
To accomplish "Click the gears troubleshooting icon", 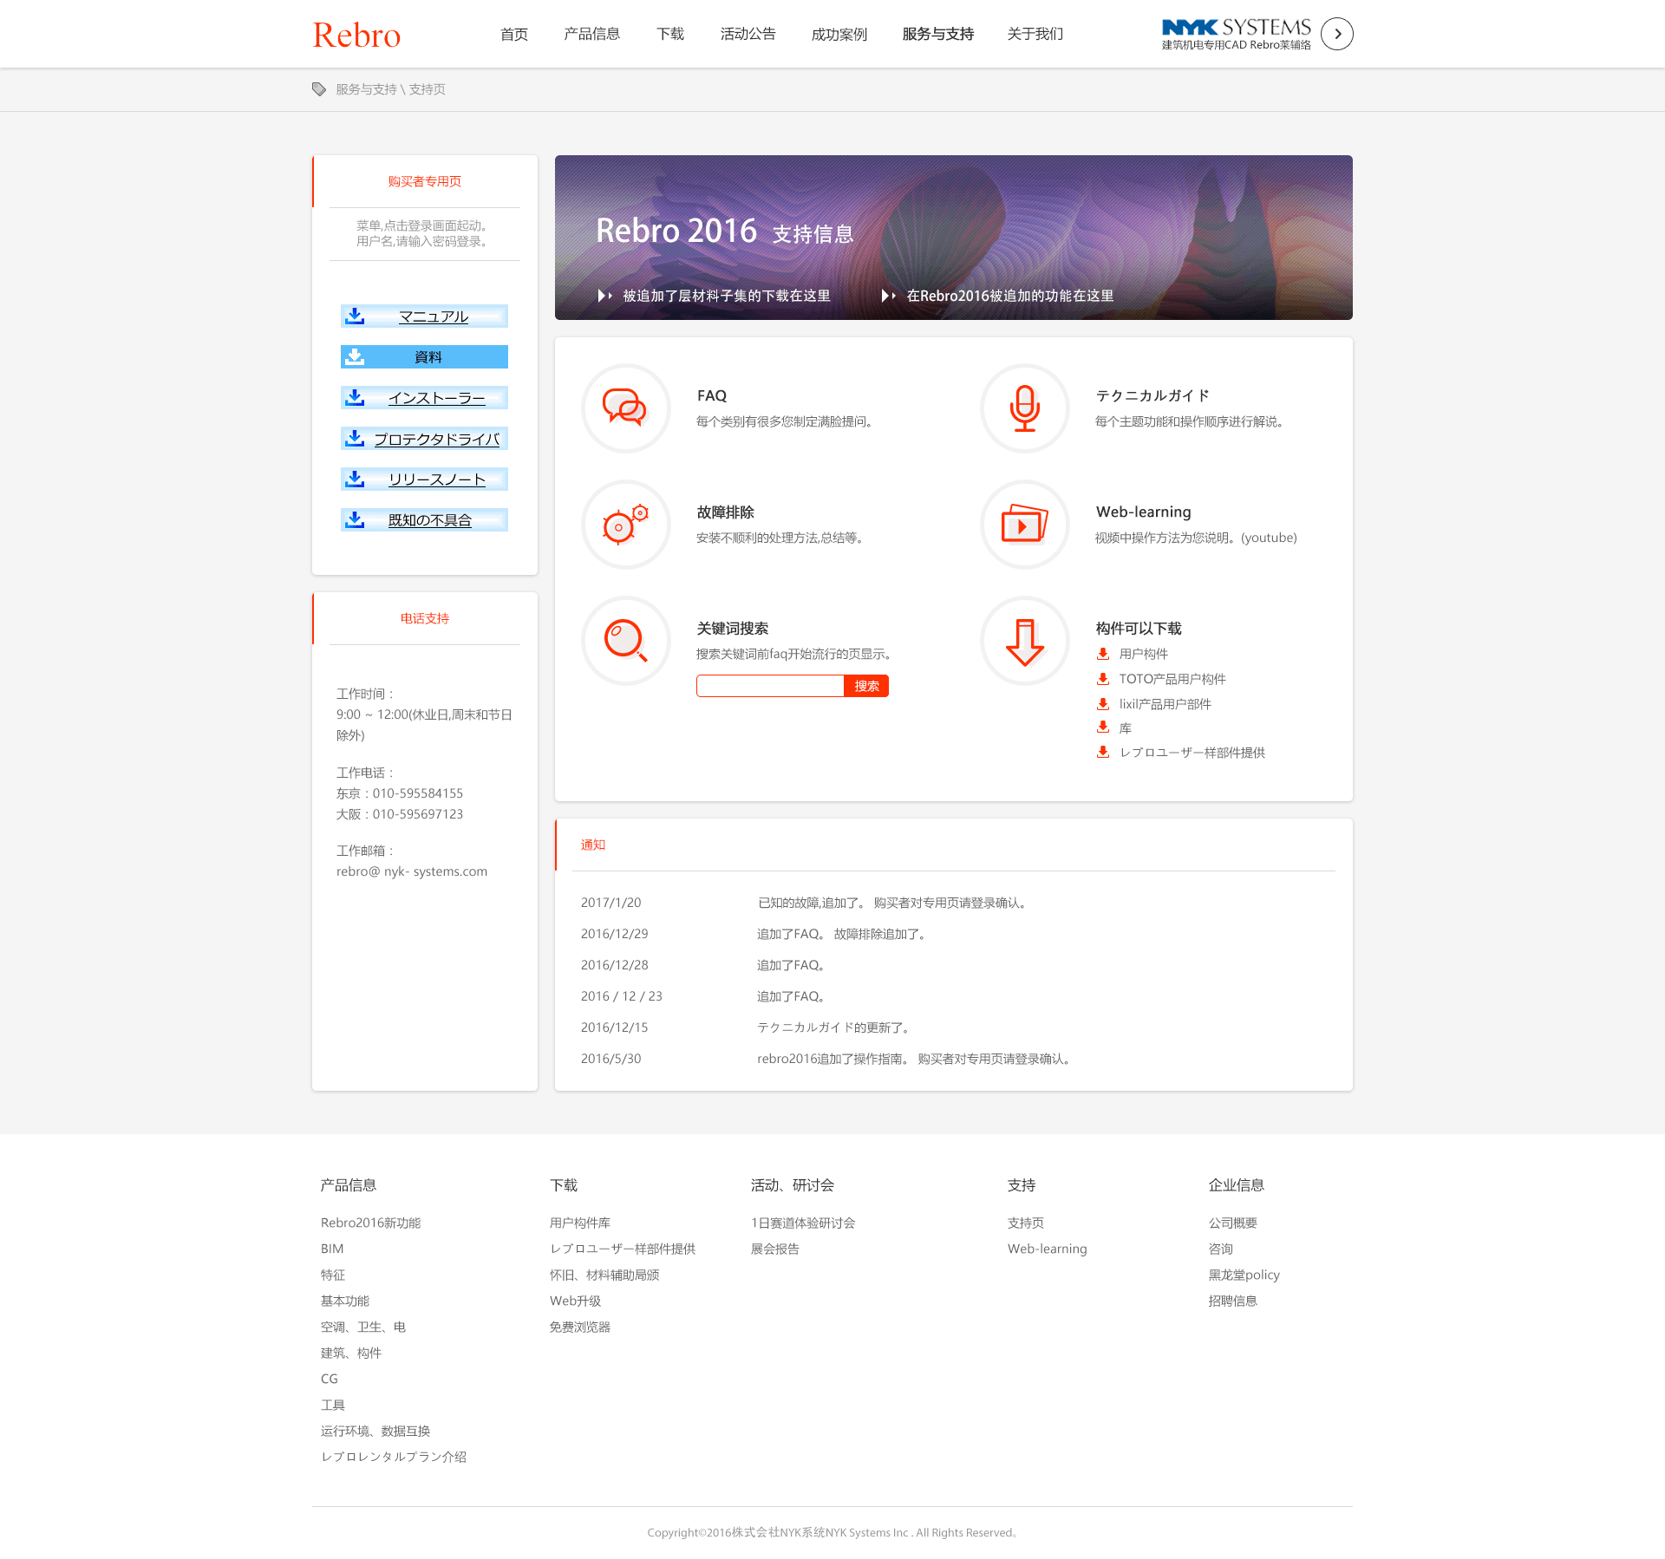I will click(x=625, y=524).
